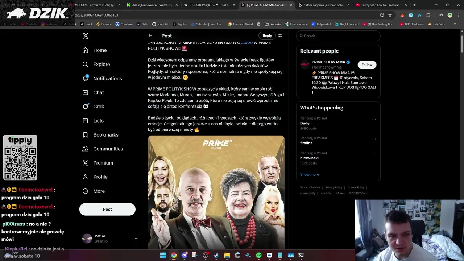The image size is (464, 261).
Task: Open trending topic Dudę
Action: pyautogui.click(x=304, y=123)
